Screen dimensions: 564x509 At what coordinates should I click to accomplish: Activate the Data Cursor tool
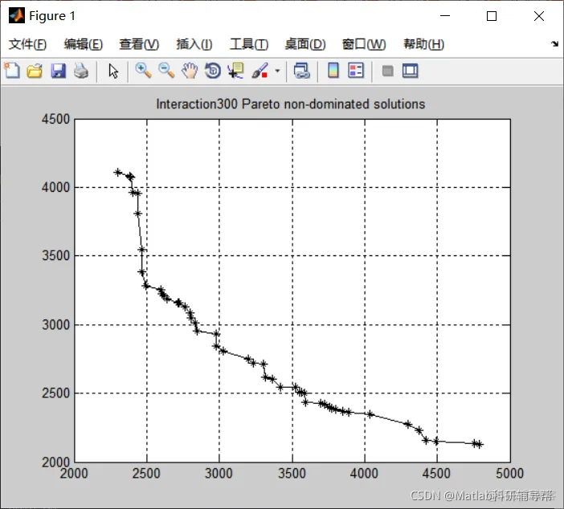point(236,71)
